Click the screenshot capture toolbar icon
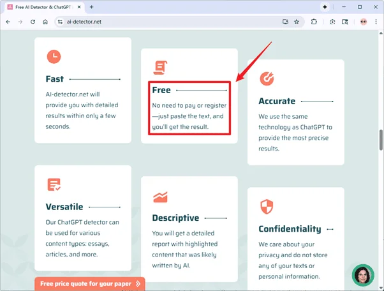This screenshot has width=384, height=291. pos(332,22)
